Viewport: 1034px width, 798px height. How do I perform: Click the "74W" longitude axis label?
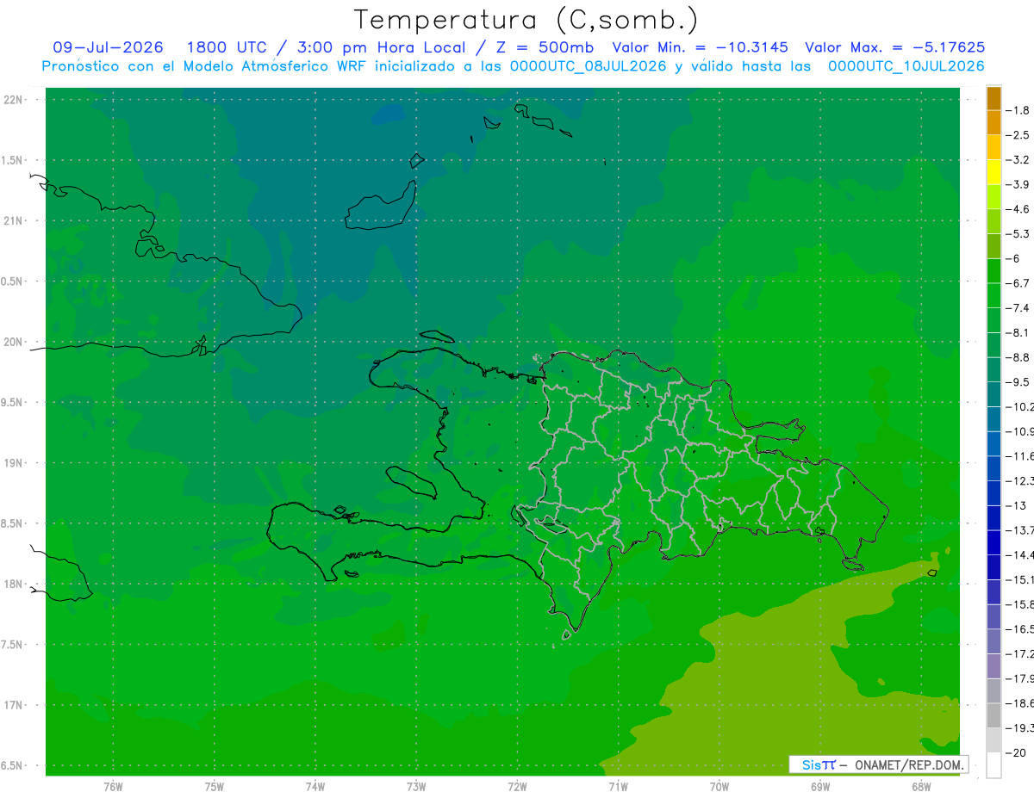click(315, 787)
